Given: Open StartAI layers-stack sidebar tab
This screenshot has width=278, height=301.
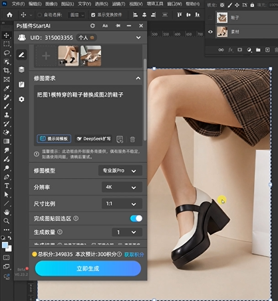Looking at the screenshot, I should (x=21, y=70).
